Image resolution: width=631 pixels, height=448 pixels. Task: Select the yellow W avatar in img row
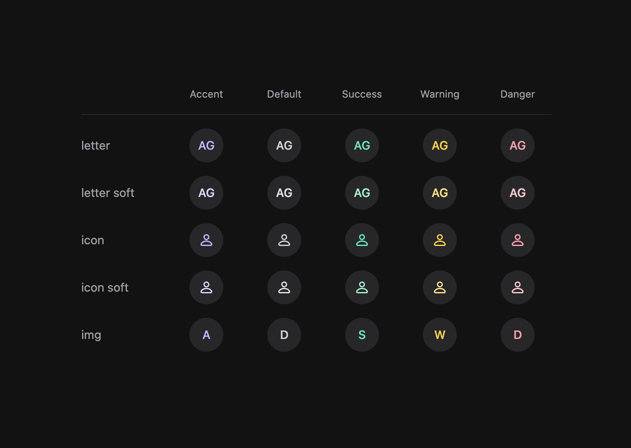point(440,335)
